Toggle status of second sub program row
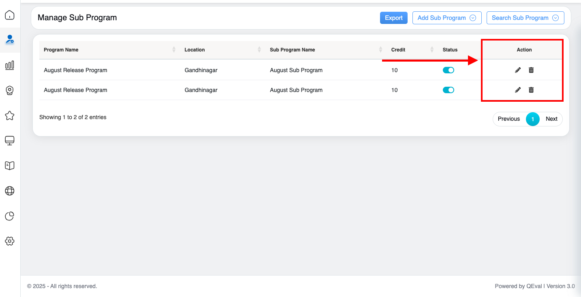Viewport: 581px width, 297px height. [448, 90]
